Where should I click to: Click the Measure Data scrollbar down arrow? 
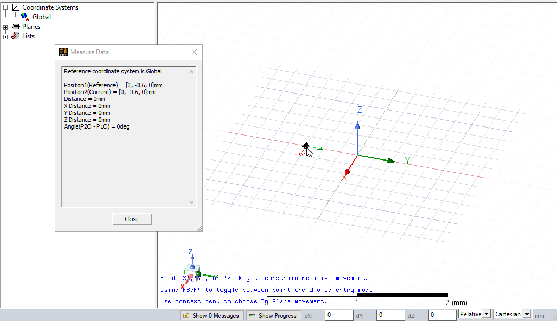pyautogui.click(x=192, y=202)
